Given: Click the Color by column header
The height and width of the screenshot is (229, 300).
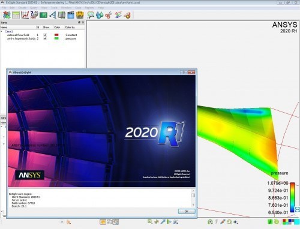Looking at the screenshot, I should (x=70, y=27).
